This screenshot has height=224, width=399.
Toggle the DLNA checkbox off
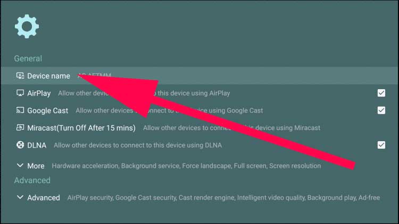pyautogui.click(x=381, y=145)
